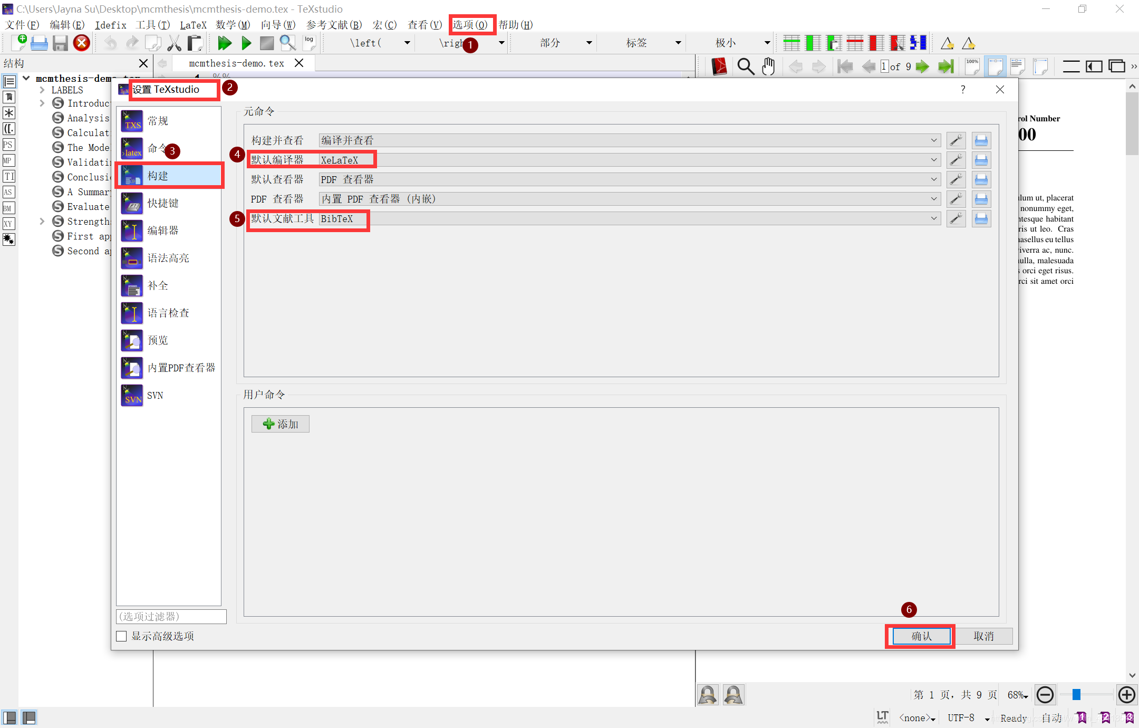Click the View PDF magnifier icon
1139x728 pixels.
pyautogui.click(x=288, y=43)
